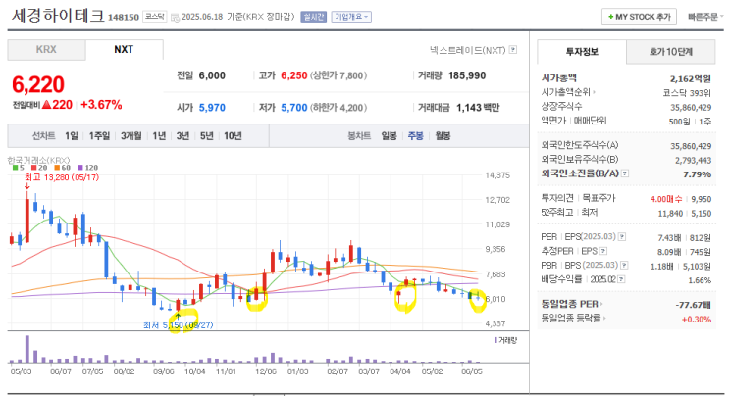Click help icon beside 추정PER EPS
Screen dimensions: 729x396
603,251
